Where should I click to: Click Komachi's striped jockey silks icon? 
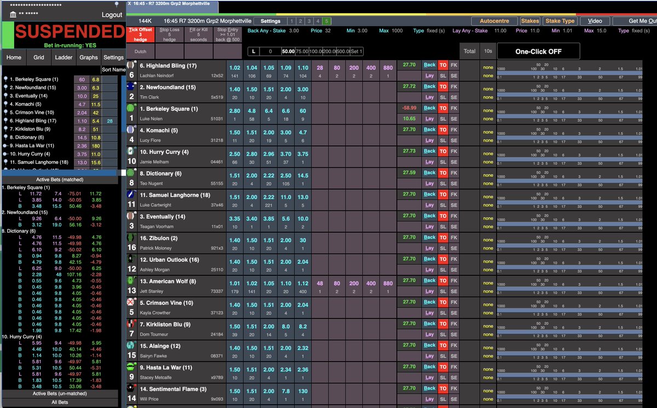(131, 129)
